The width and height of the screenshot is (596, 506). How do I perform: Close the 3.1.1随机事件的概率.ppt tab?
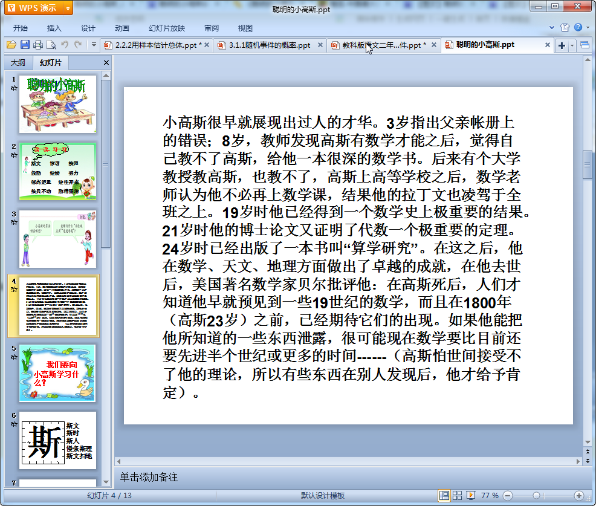pos(320,45)
